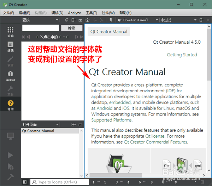Open the 帮助(H) menu
This screenshot has width=212, height=186.
(x=125, y=13)
